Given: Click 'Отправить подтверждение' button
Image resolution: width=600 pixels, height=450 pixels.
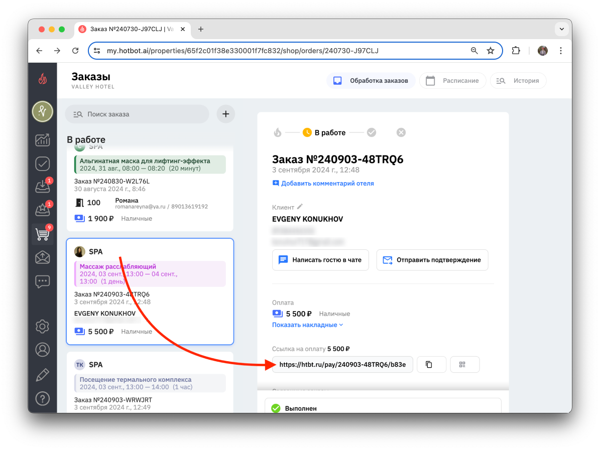Looking at the screenshot, I should pyautogui.click(x=432, y=260).
